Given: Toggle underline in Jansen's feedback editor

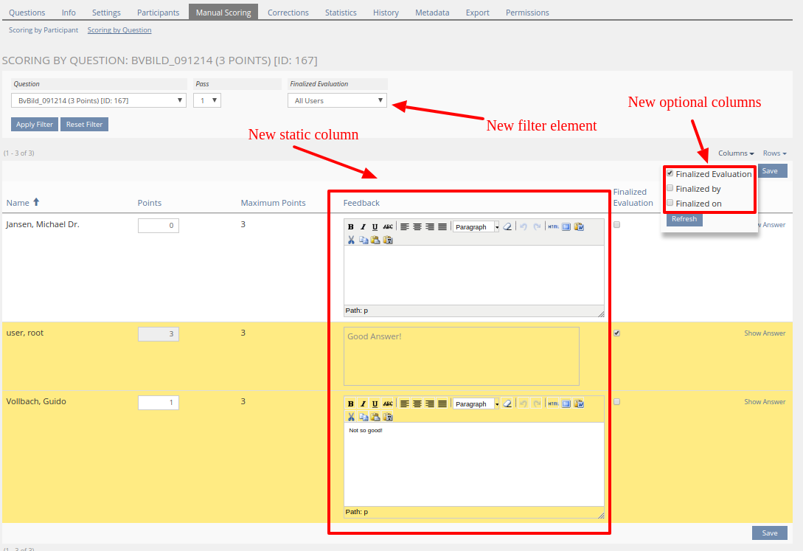Looking at the screenshot, I should [375, 227].
